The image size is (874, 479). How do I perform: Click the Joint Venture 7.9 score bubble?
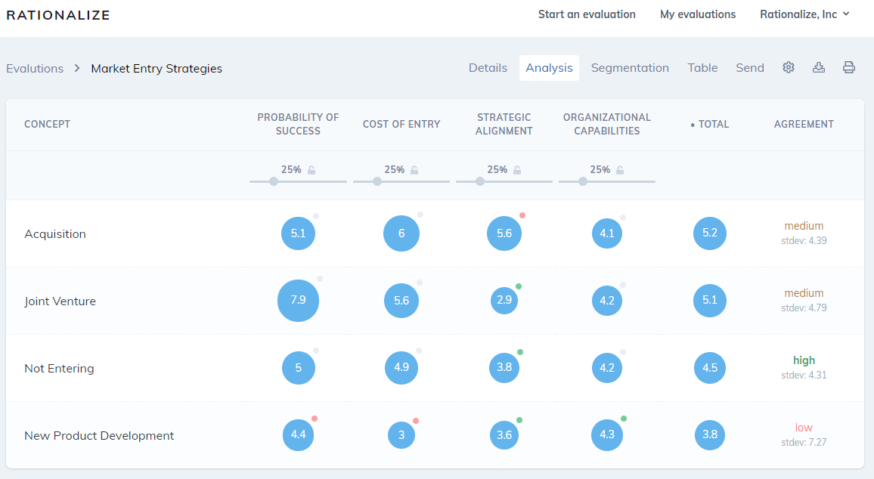pos(298,300)
